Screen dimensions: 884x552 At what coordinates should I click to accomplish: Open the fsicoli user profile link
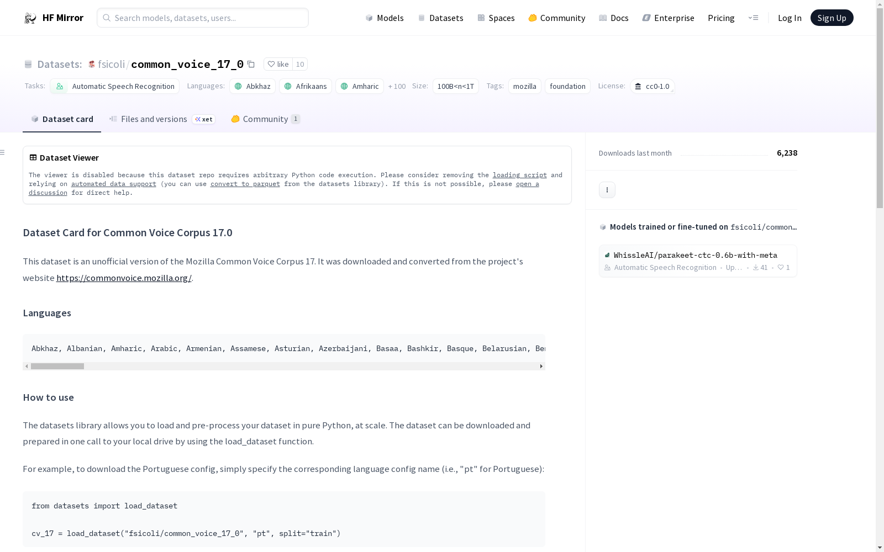112,64
